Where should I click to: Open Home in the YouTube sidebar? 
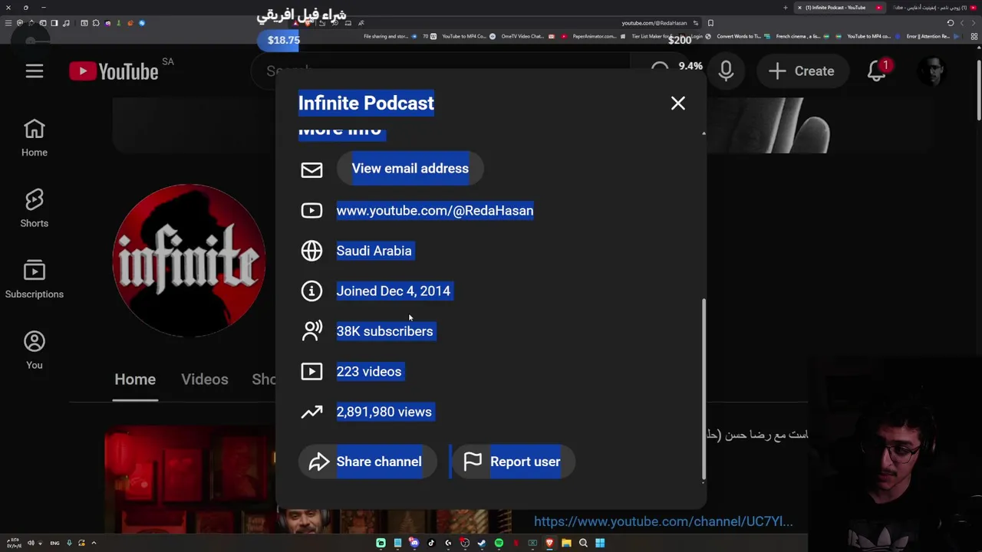(x=35, y=138)
